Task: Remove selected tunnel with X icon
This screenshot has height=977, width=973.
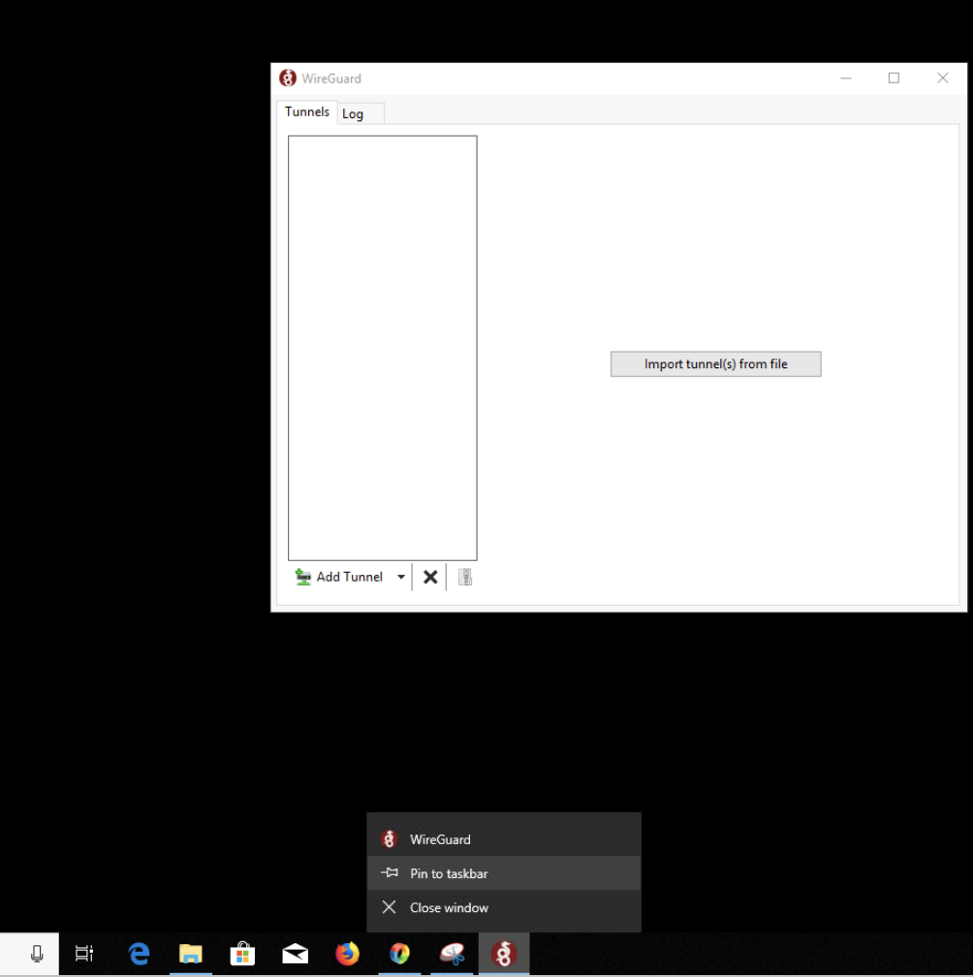Action: tap(430, 577)
